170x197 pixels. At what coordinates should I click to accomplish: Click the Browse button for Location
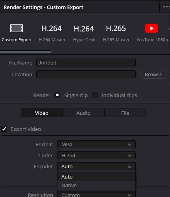pyautogui.click(x=153, y=74)
